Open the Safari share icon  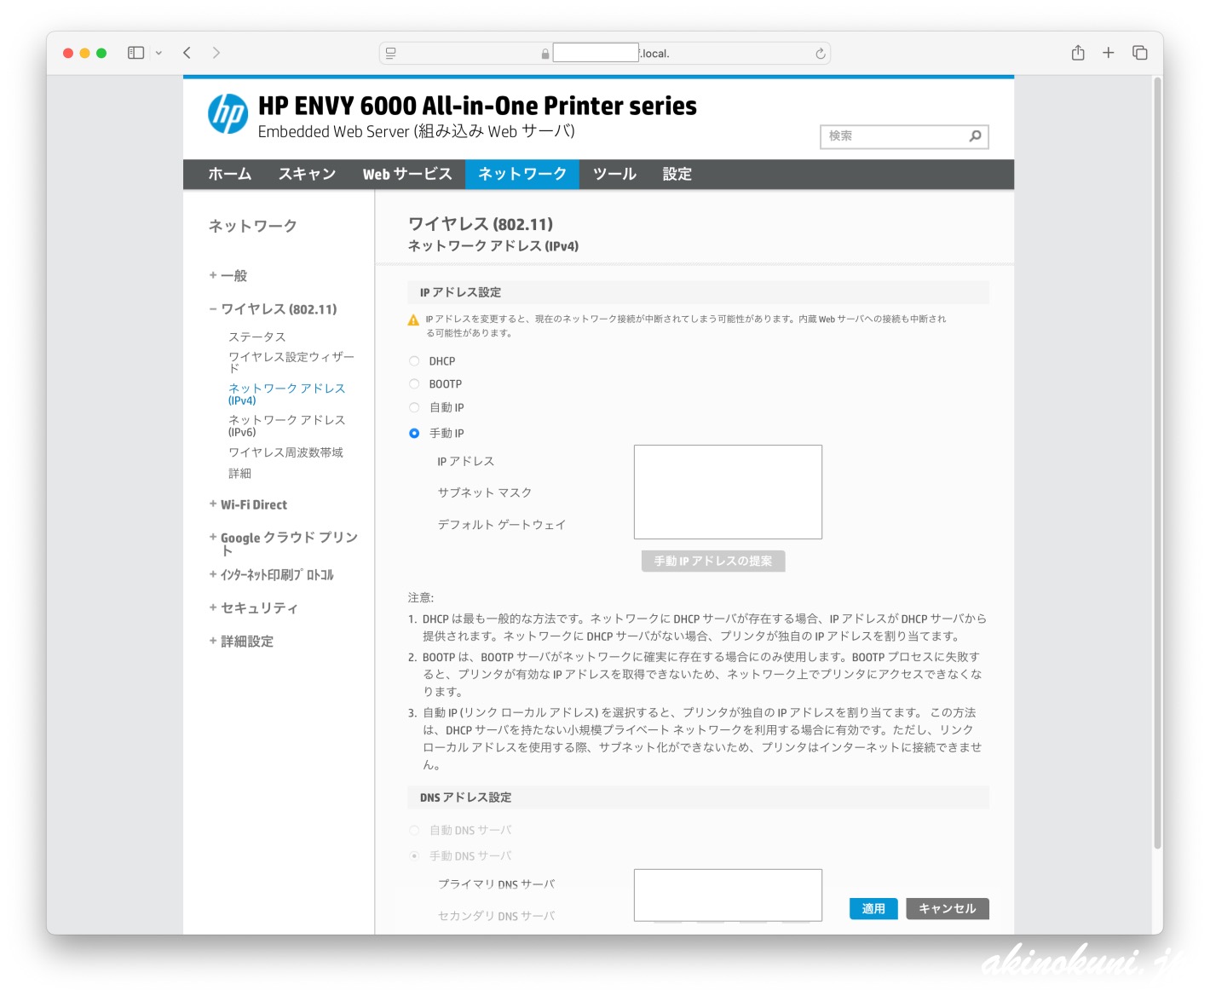[1078, 53]
